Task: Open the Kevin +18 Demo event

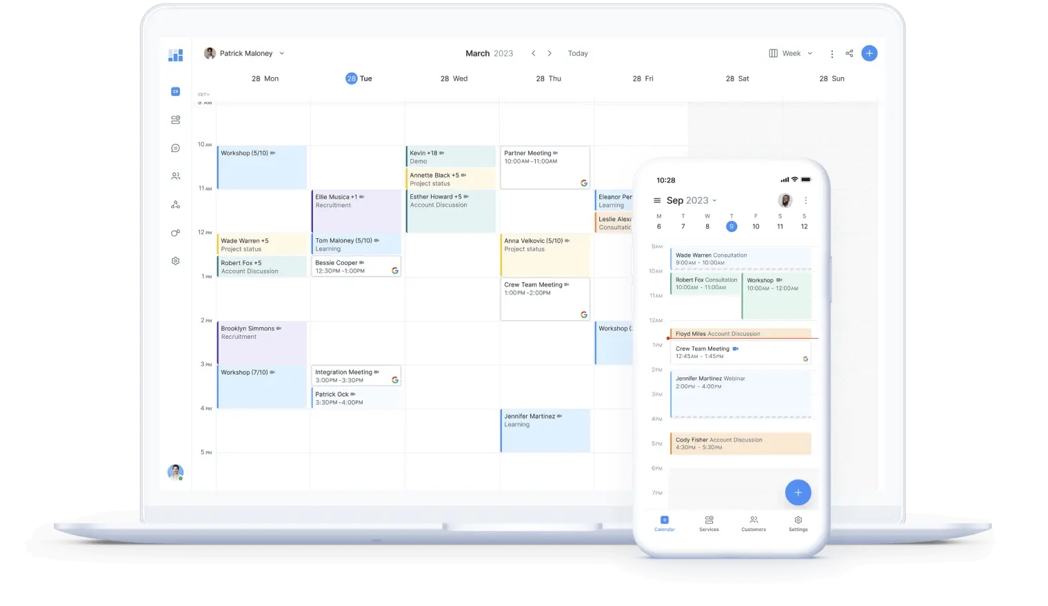Action: click(x=451, y=156)
